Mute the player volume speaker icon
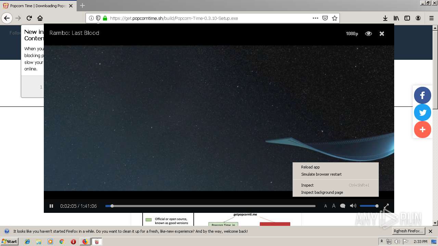Viewport: 438px width, 246px height. coord(353,206)
